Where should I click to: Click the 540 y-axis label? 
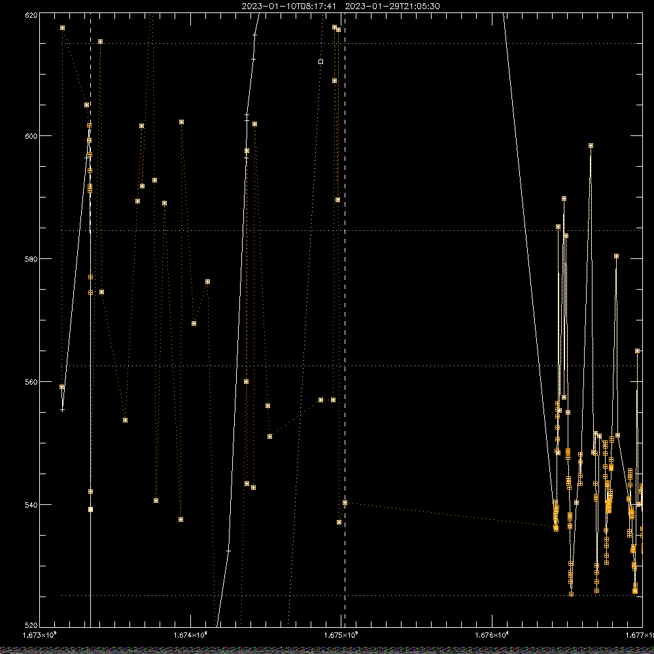coord(31,505)
